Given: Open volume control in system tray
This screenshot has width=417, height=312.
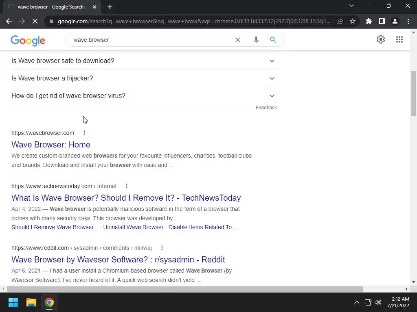Looking at the screenshot, I should click(x=378, y=302).
